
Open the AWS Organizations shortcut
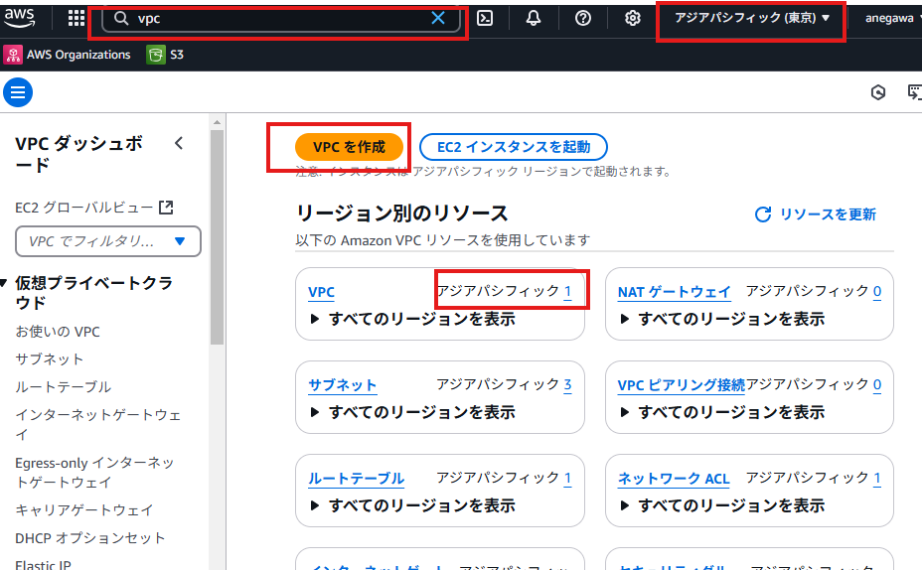pyautogui.click(x=67, y=55)
